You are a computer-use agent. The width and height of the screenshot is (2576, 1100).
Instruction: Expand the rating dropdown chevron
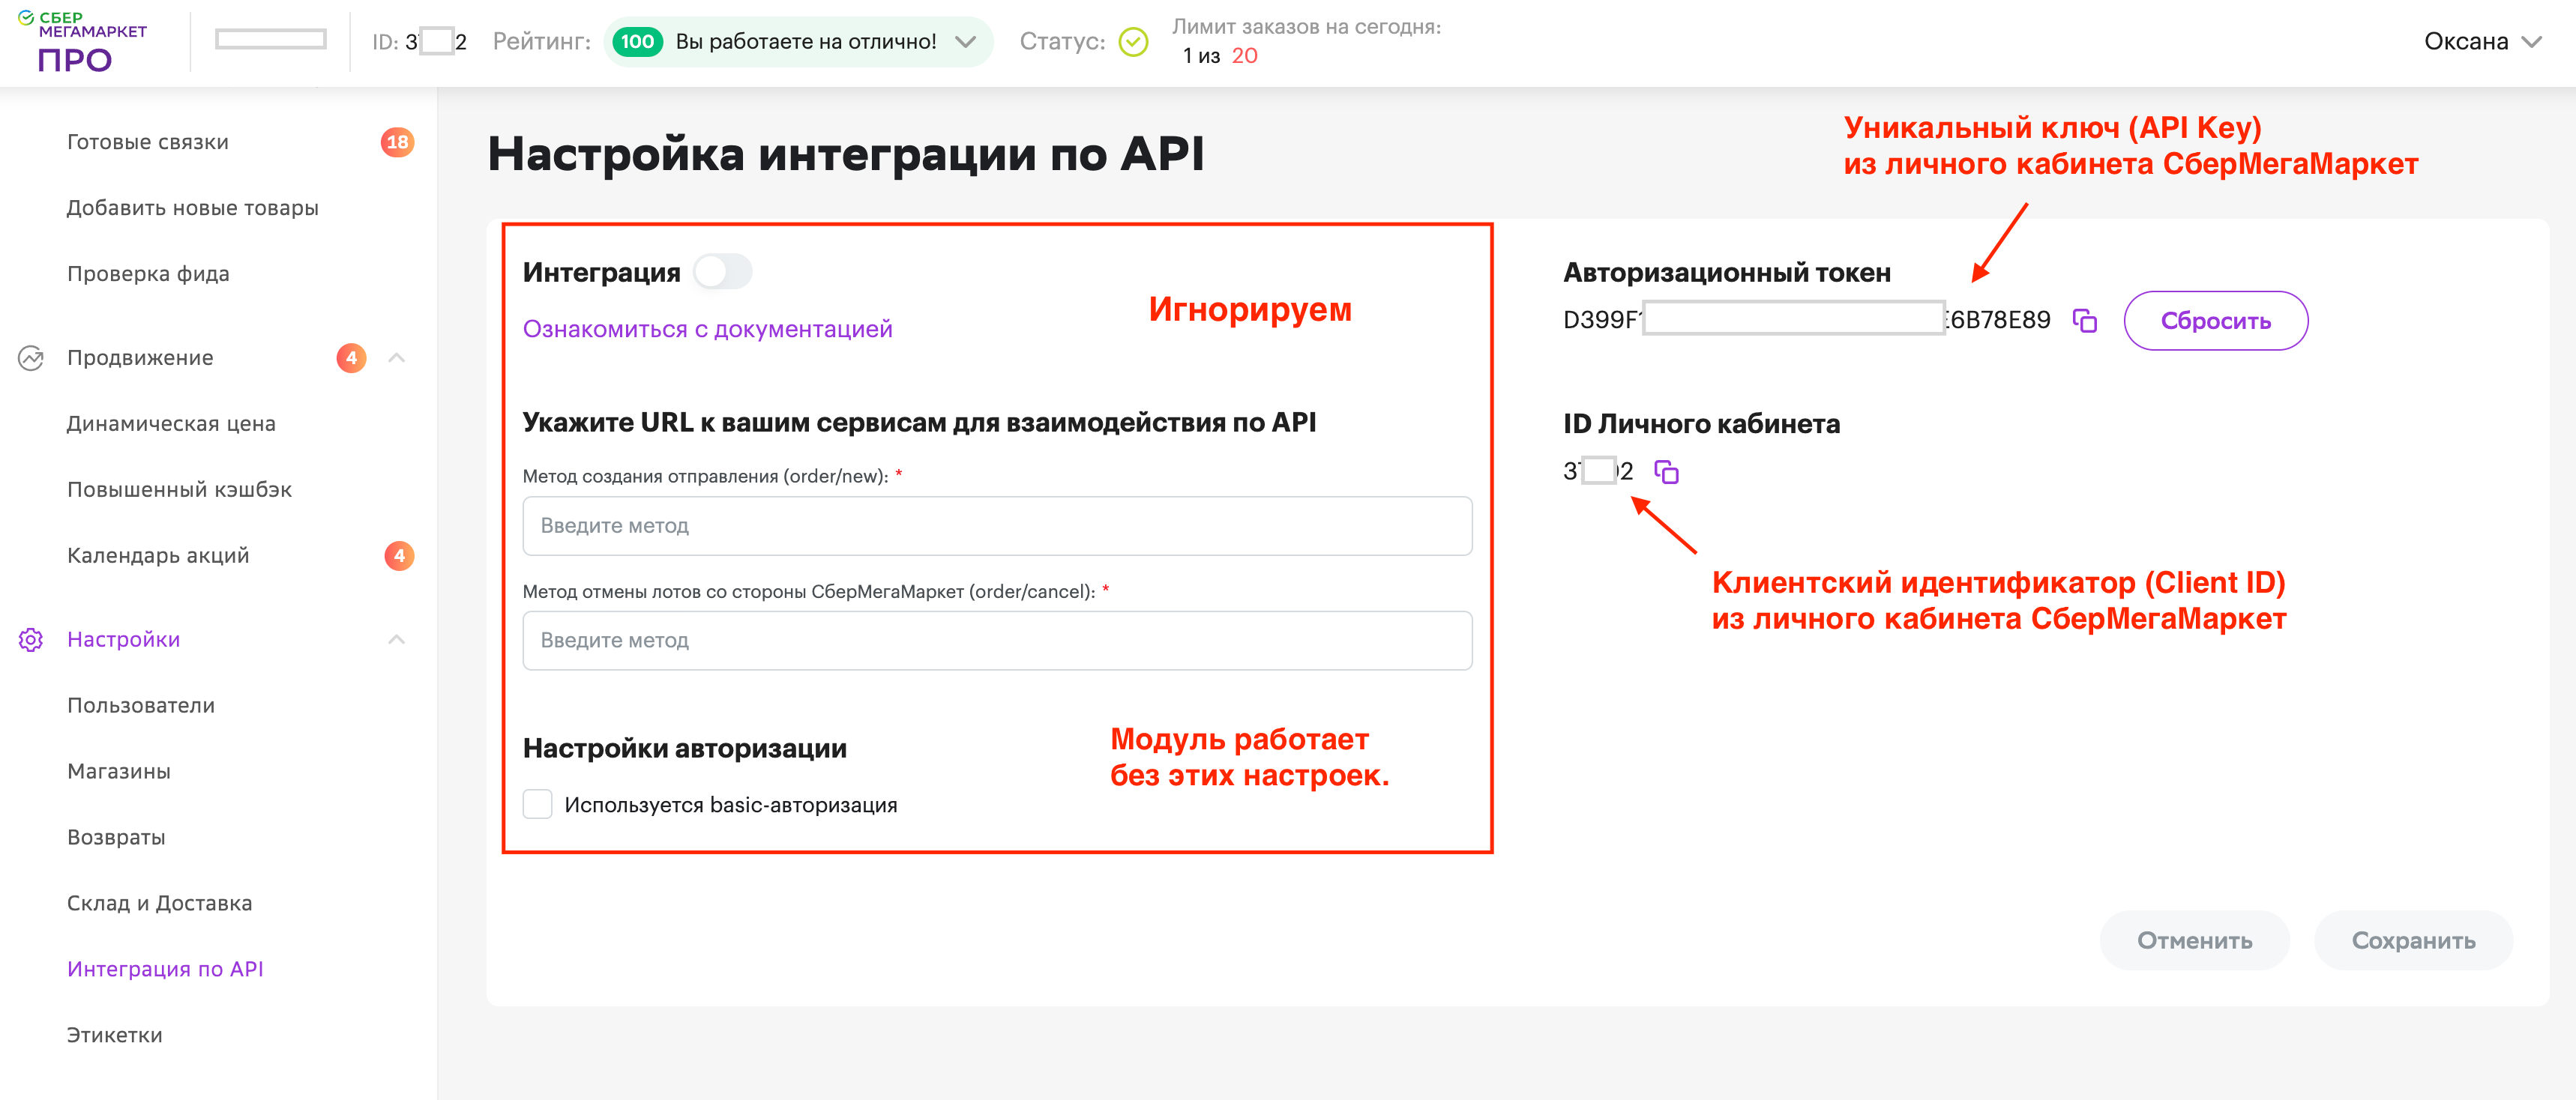click(x=965, y=42)
